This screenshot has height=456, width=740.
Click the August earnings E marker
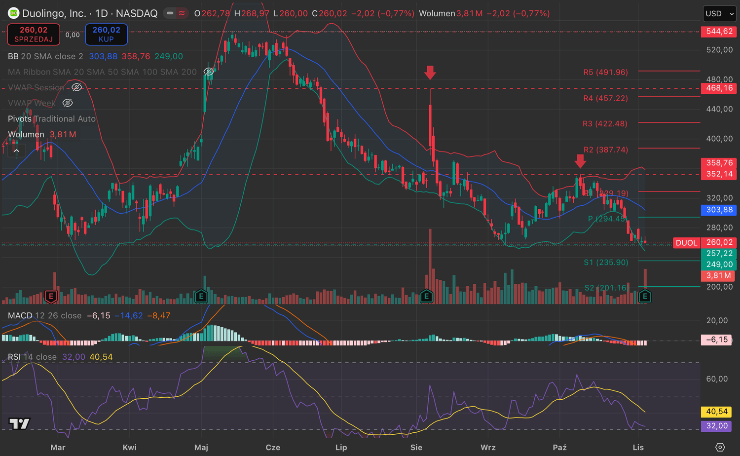pyautogui.click(x=426, y=296)
